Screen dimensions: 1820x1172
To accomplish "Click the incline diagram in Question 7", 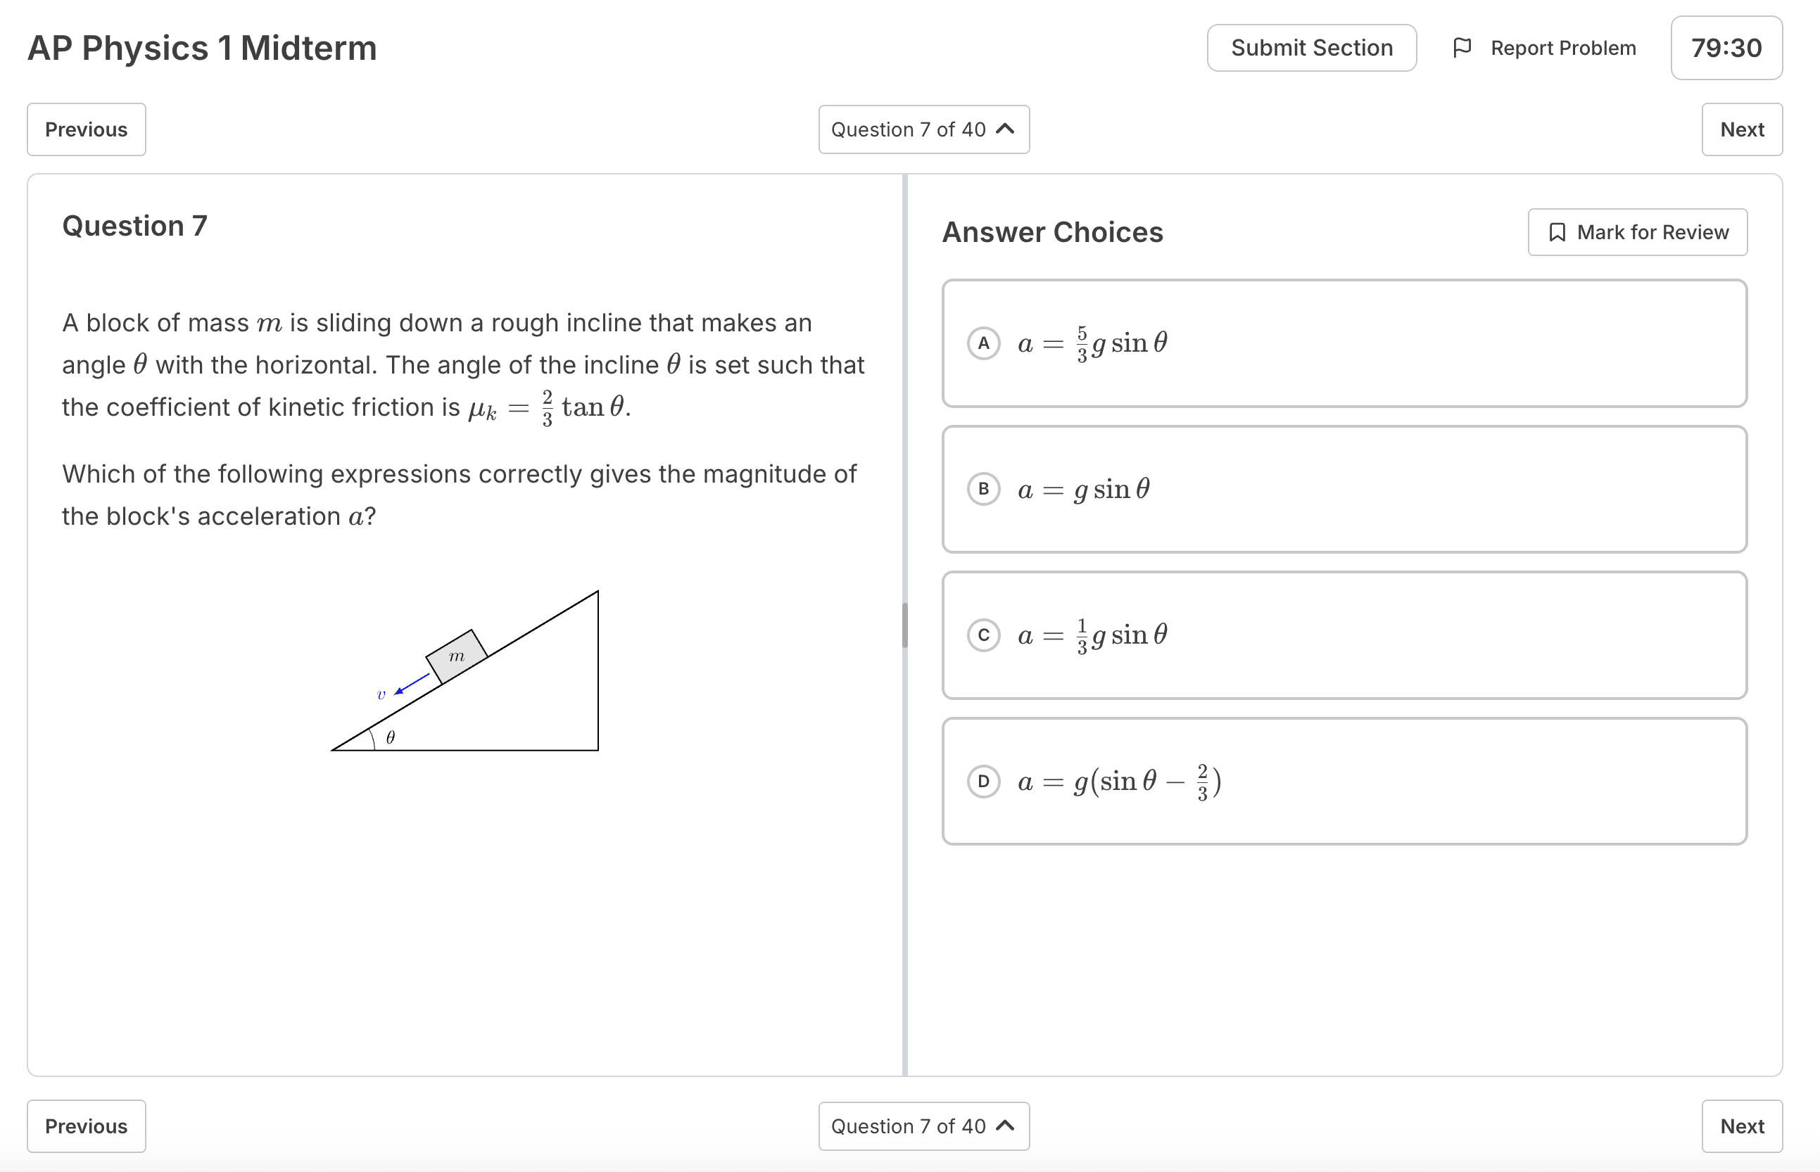I will pyautogui.click(x=465, y=670).
